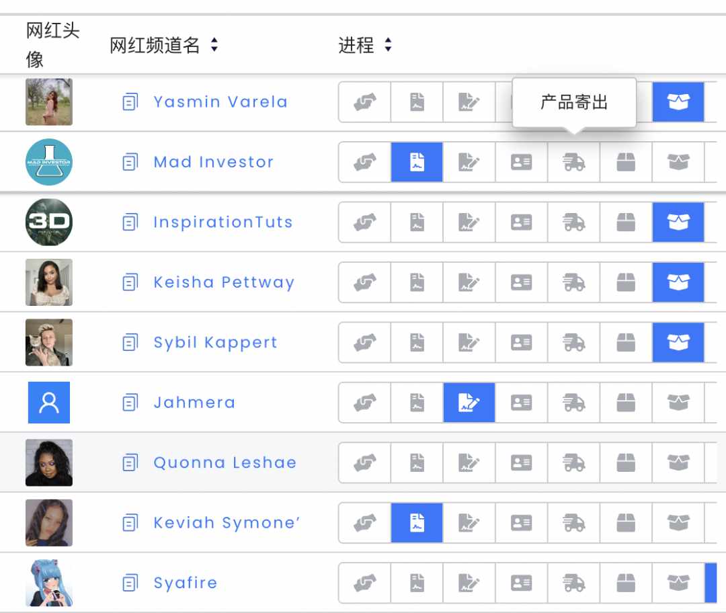Image resolution: width=726 pixels, height=613 pixels.
Task: Click note icon beside Keviah Symone' name
Action: coord(130,523)
